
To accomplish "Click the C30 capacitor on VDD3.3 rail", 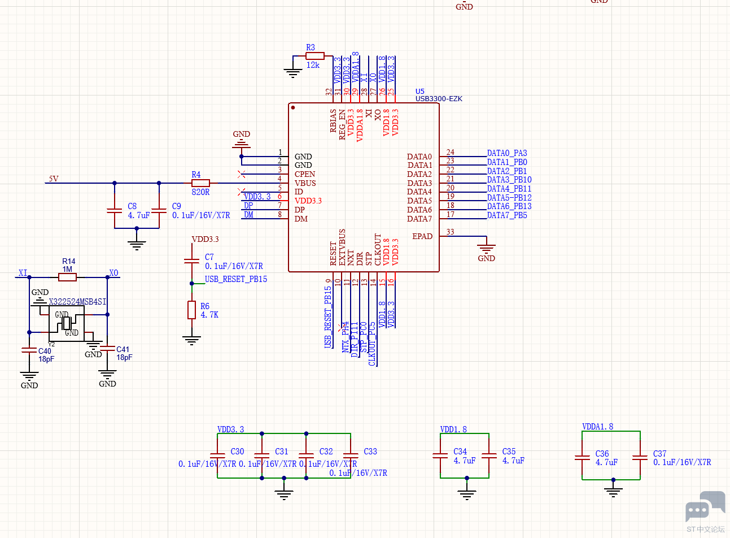I will 217,455.
